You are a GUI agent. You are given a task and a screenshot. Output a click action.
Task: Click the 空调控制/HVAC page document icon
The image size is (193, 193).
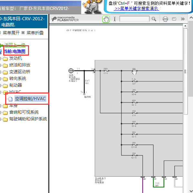click(11, 99)
